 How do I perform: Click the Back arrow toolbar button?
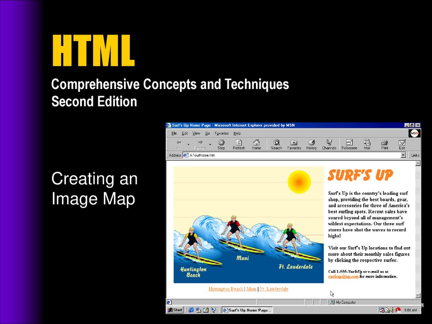click(x=178, y=144)
